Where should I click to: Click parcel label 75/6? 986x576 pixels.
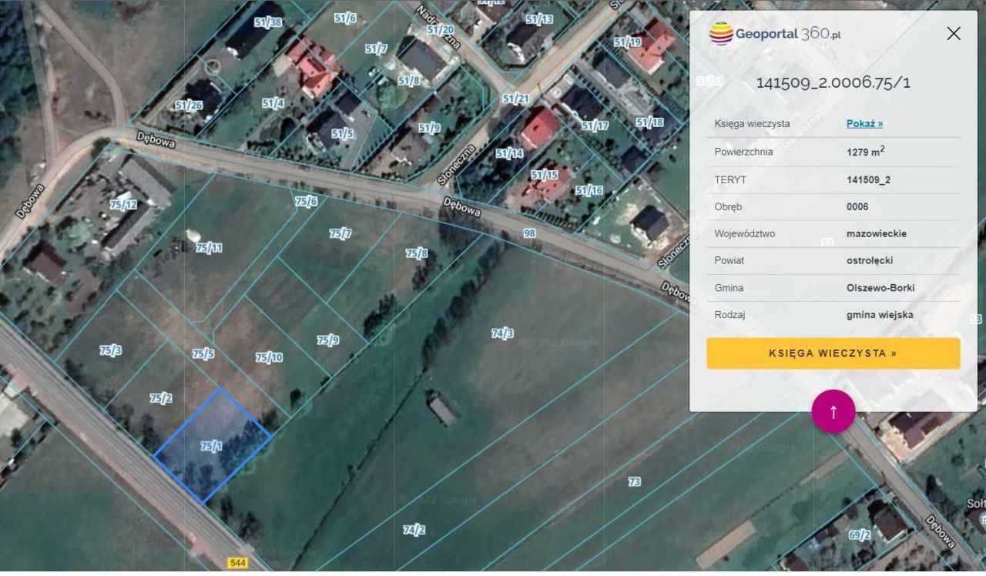(x=307, y=201)
